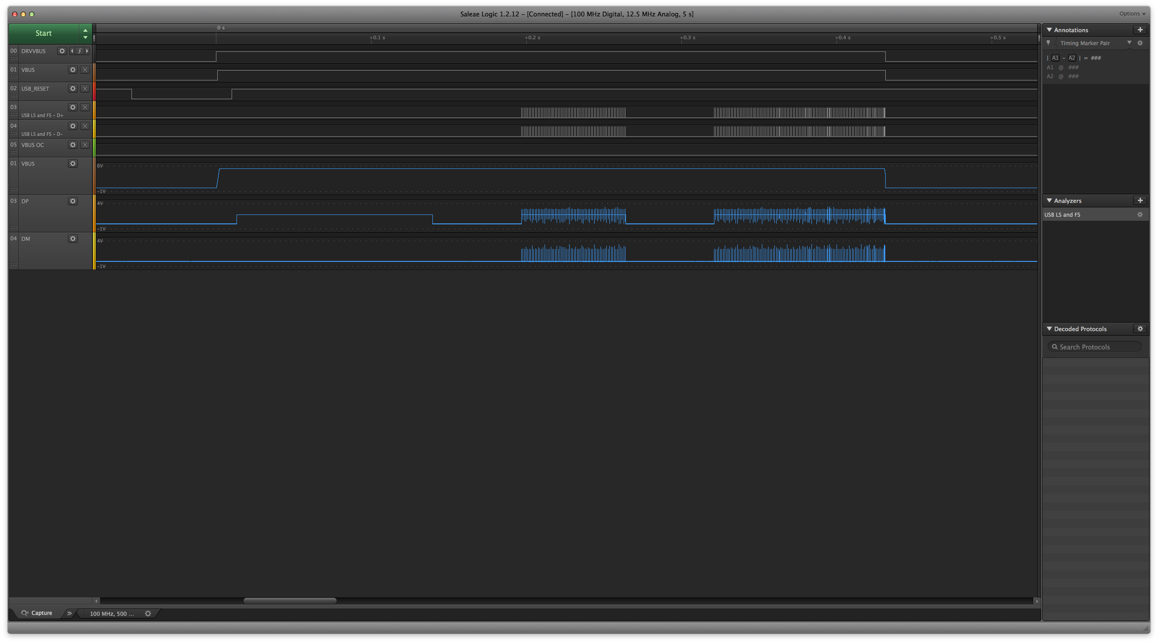Toggle the A1 timing marker
Screen dimensions: 1158x643
coord(1055,58)
